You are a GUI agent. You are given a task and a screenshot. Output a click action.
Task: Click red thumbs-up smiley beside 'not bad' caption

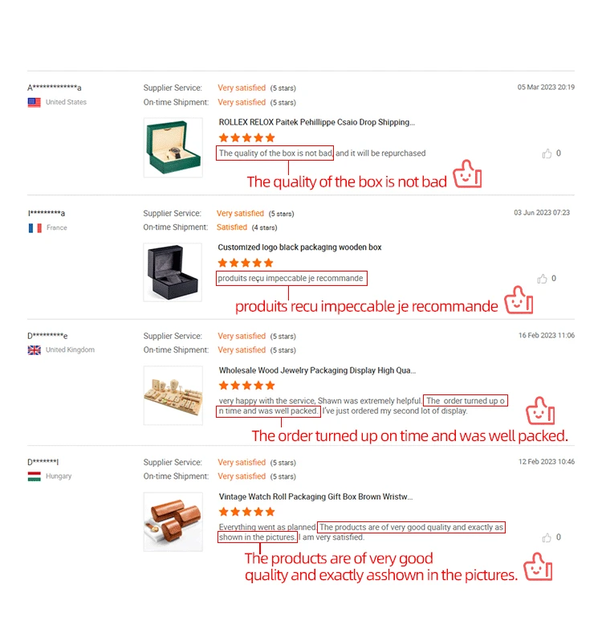point(467,174)
